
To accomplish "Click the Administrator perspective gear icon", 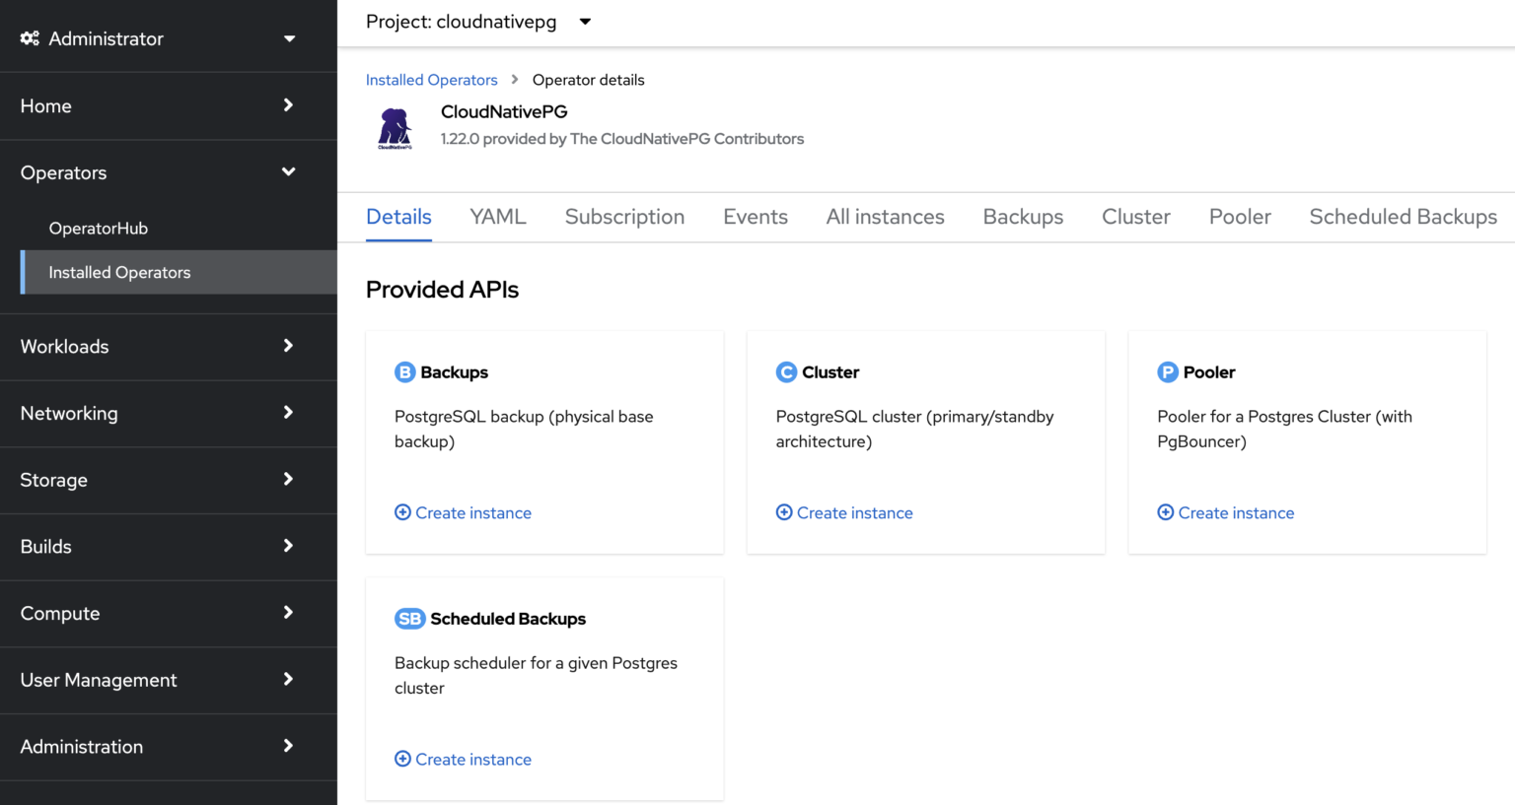I will (x=30, y=38).
